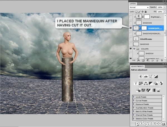Add an Exposure adjustment
The image size is (167, 127).
(156, 76)
